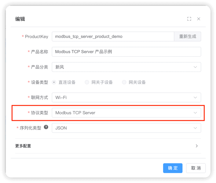The height and width of the screenshot is (183, 216).
Task: Click the 协议类型 field label
Action: [x=39, y=113]
